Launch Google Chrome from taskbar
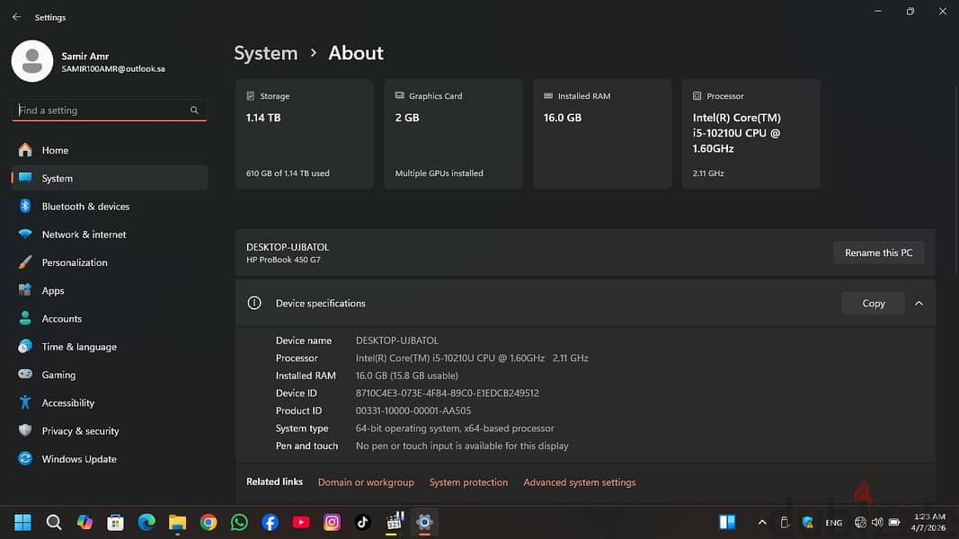This screenshot has height=539, width=959. (x=208, y=522)
